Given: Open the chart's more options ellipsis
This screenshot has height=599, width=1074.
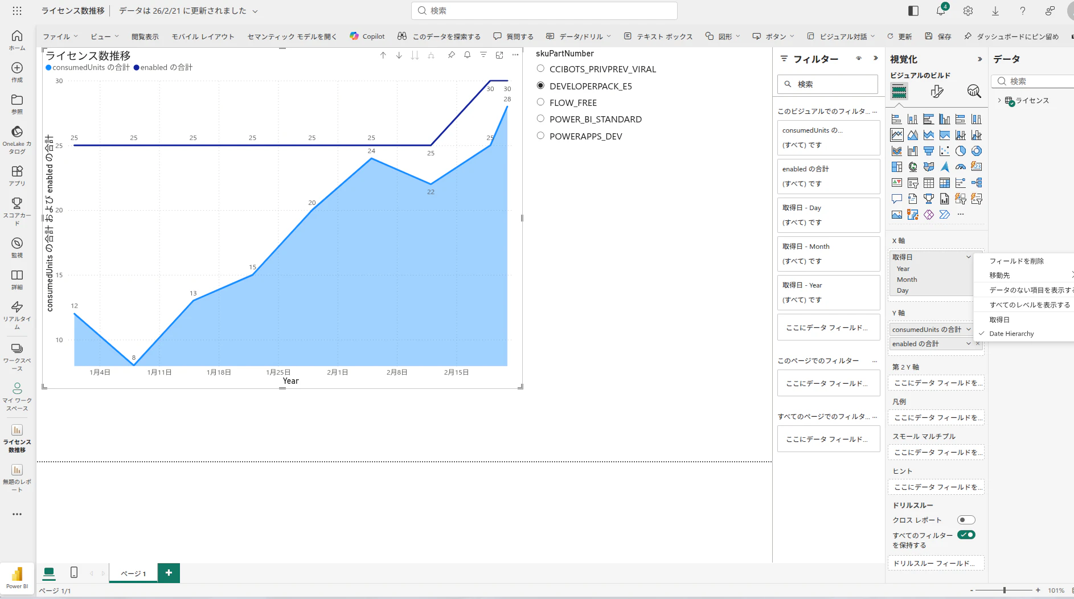Looking at the screenshot, I should [515, 55].
